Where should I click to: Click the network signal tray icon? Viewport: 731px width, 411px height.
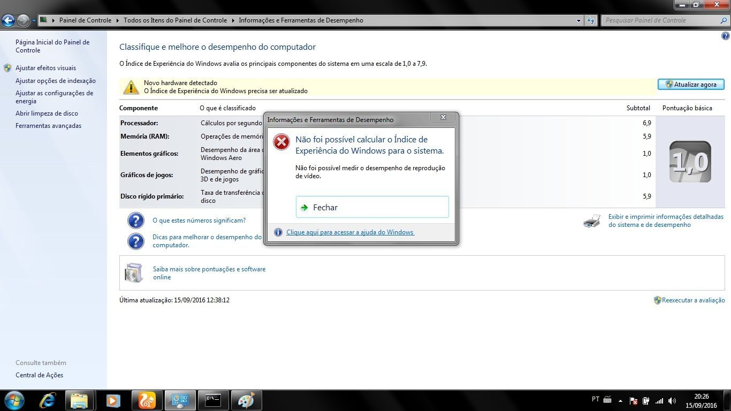[x=659, y=401]
